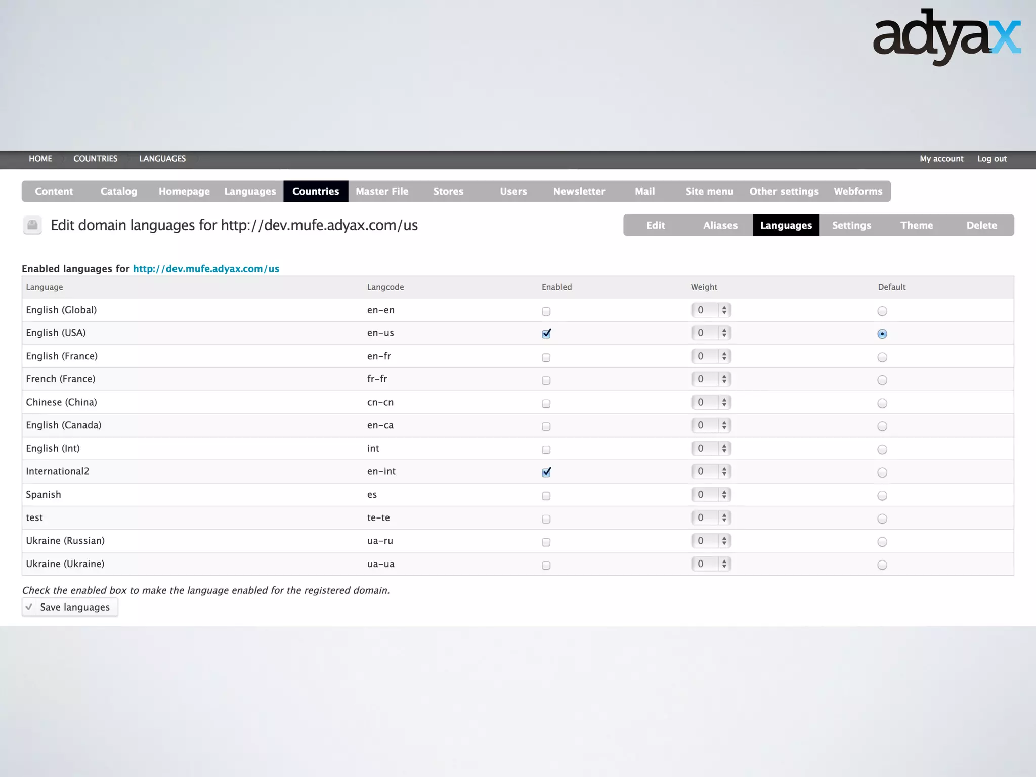
Task: Uncheck the International2 enabled checkbox
Action: tap(546, 472)
